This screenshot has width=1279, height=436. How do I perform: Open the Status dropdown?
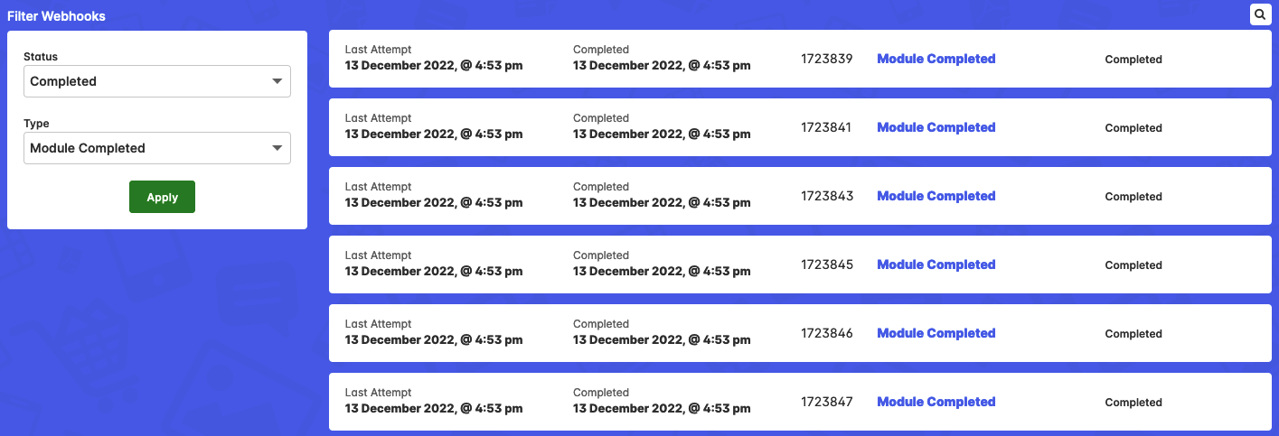point(157,81)
